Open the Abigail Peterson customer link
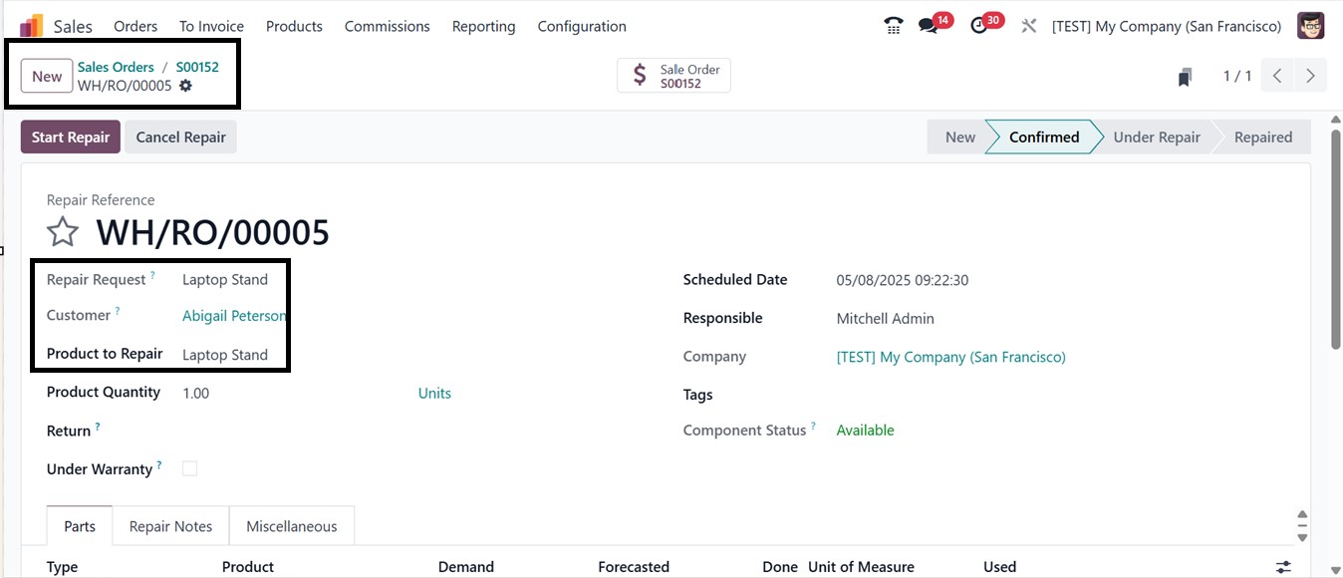Screen dimensions: 1343x578 click(234, 316)
